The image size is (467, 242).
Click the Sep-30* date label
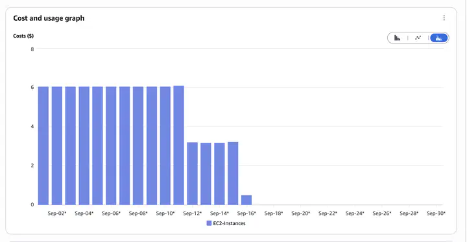click(436, 213)
